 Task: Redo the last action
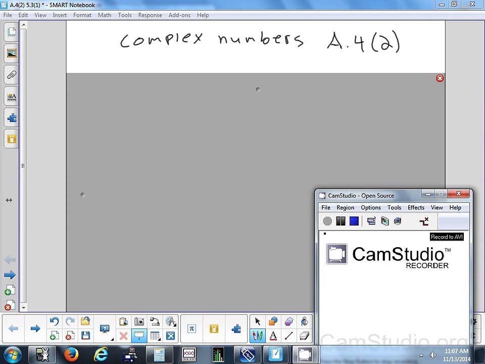click(x=70, y=322)
